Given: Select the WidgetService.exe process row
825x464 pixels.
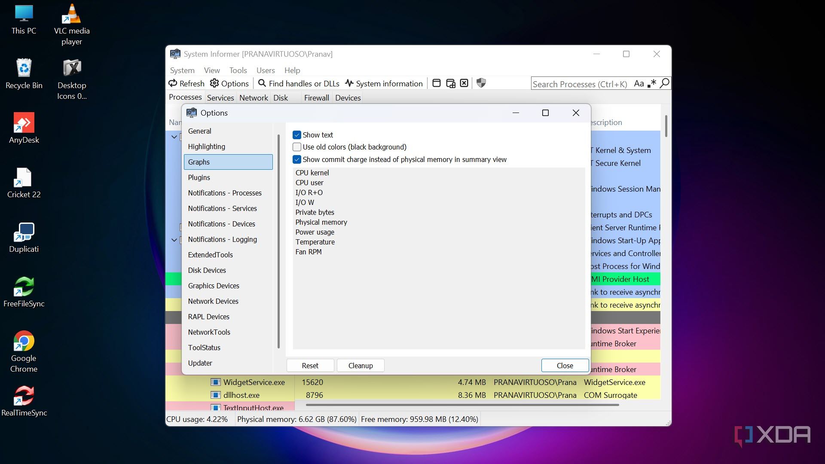Looking at the screenshot, I should (413, 382).
